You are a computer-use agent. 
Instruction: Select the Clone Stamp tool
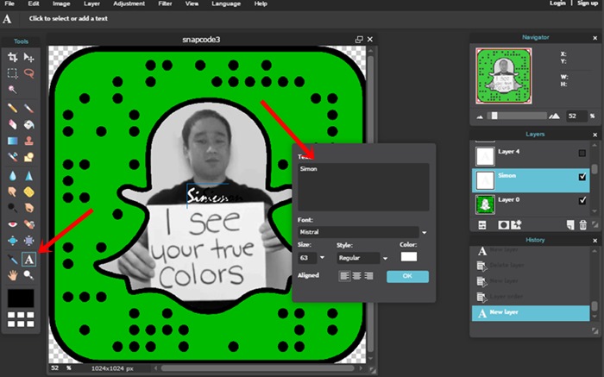[28, 141]
